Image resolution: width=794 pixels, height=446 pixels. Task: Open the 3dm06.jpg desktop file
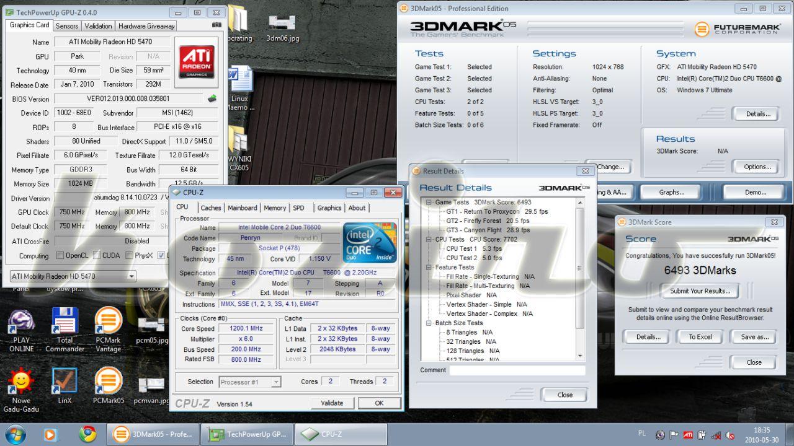tap(282, 27)
